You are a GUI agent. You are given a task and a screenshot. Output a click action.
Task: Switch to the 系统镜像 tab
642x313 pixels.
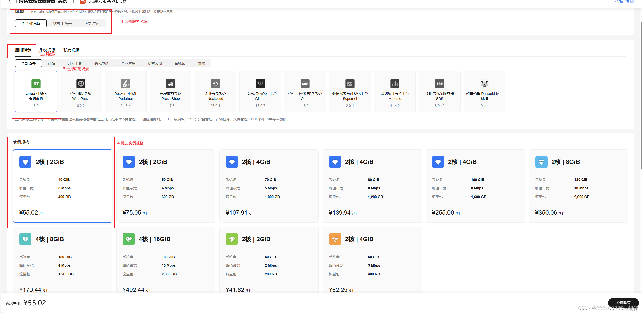(47, 50)
